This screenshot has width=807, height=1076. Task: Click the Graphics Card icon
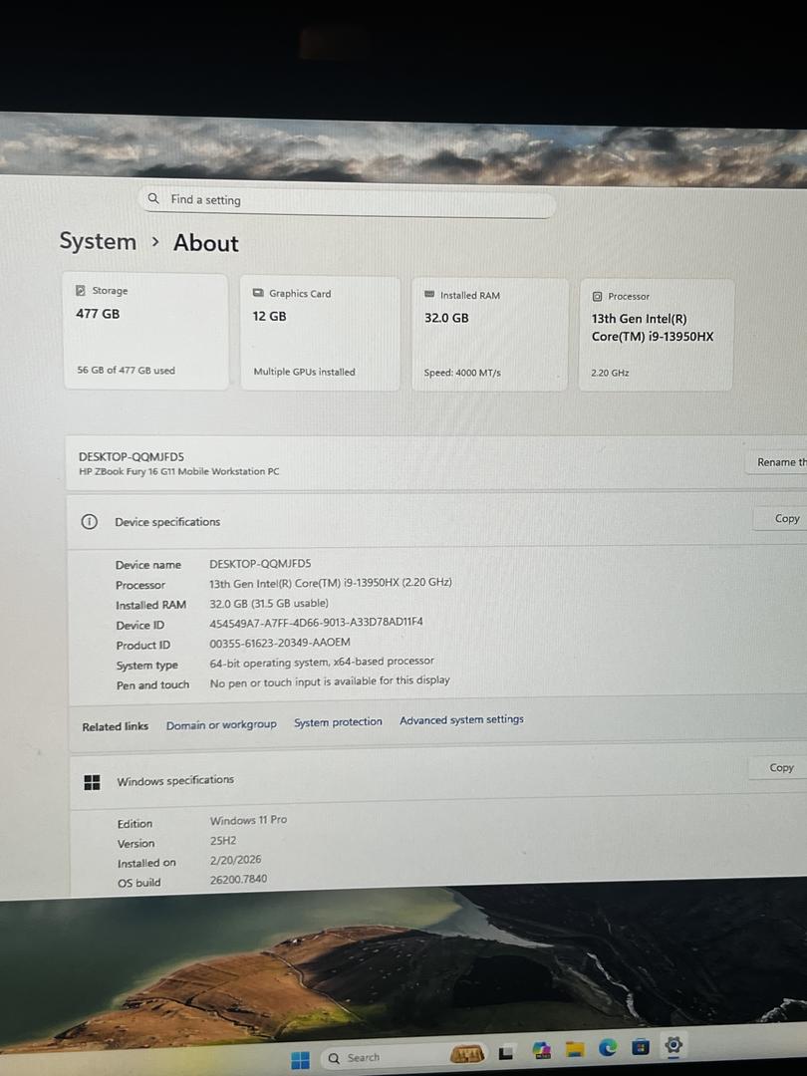pyautogui.click(x=258, y=293)
